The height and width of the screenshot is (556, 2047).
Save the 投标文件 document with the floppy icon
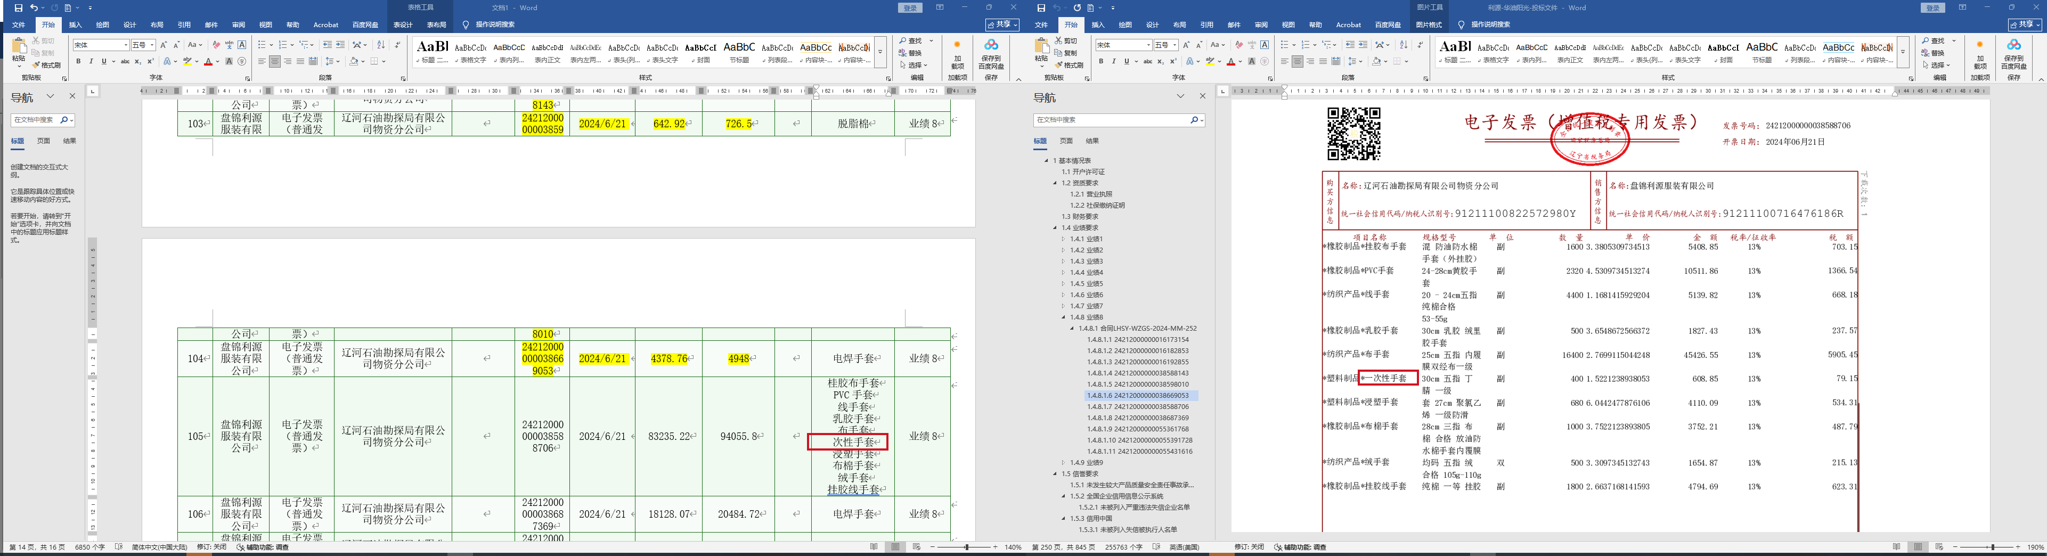click(1041, 8)
